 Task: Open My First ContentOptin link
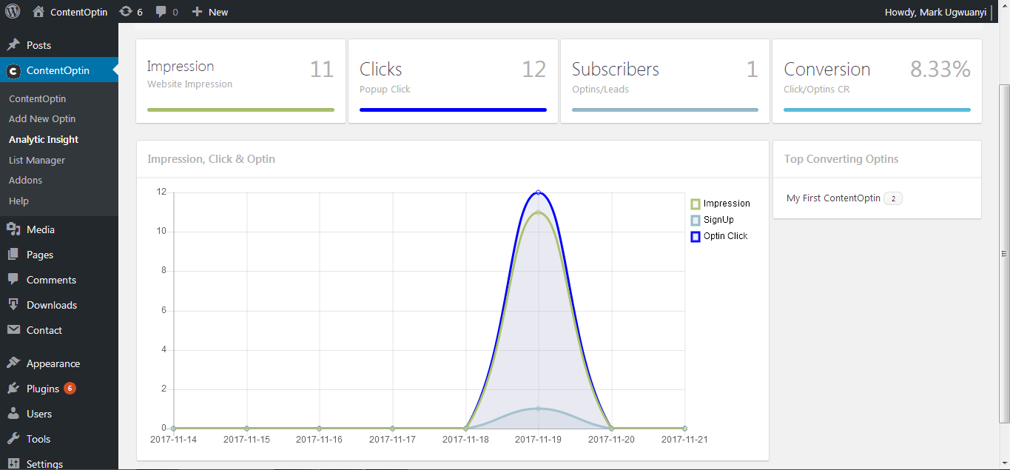tap(833, 198)
